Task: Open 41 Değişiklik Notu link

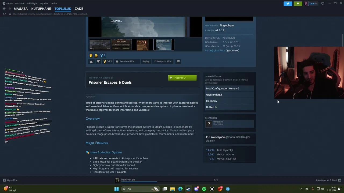Action: [x=215, y=50]
